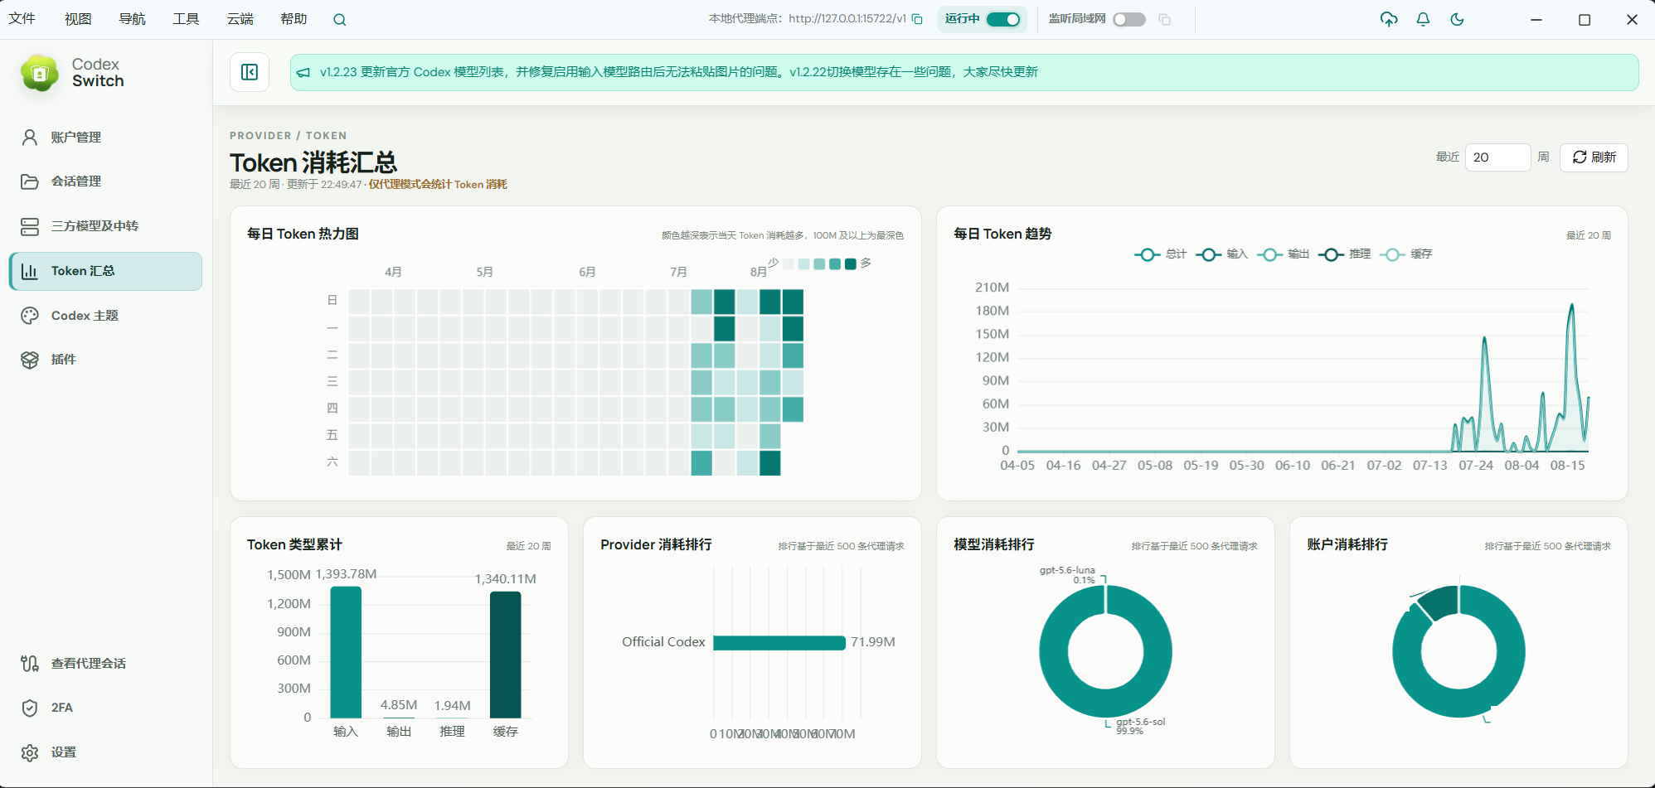
Task: Open the 视图 menu
Action: tap(78, 18)
